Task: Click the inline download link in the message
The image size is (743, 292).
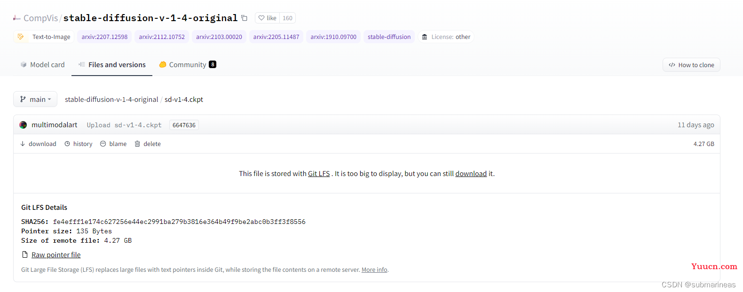Action: click(x=471, y=174)
